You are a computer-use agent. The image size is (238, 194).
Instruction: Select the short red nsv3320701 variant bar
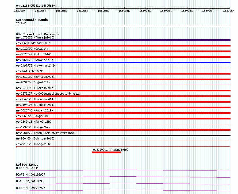[106, 152]
